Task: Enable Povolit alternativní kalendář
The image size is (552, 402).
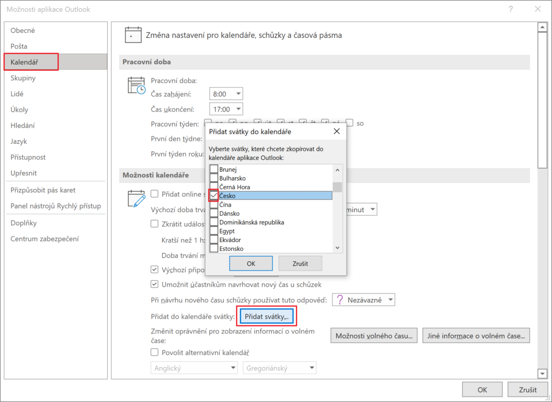Action: [154, 352]
